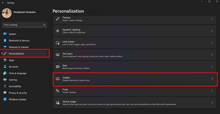Click the Network & internet wifi icon

5,47
